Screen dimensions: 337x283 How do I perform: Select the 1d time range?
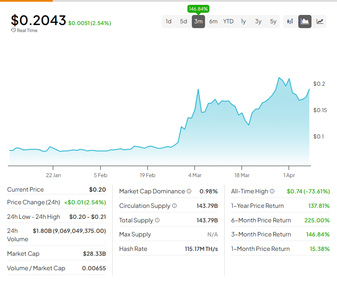point(168,21)
